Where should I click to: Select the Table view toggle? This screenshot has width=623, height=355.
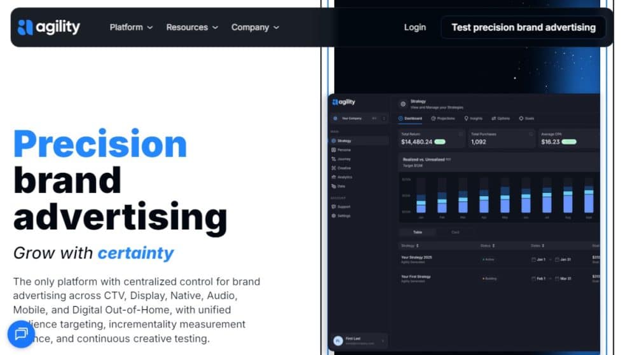point(418,232)
